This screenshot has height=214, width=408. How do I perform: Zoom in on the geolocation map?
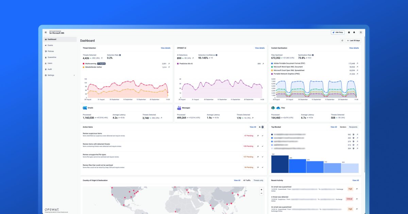[261, 190]
